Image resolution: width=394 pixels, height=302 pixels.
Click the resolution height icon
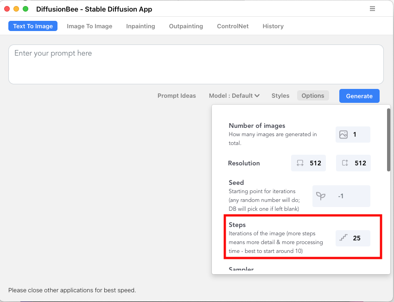pyautogui.click(x=345, y=163)
